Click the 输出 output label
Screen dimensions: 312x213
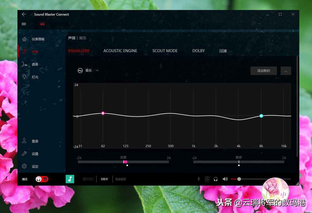point(25,179)
